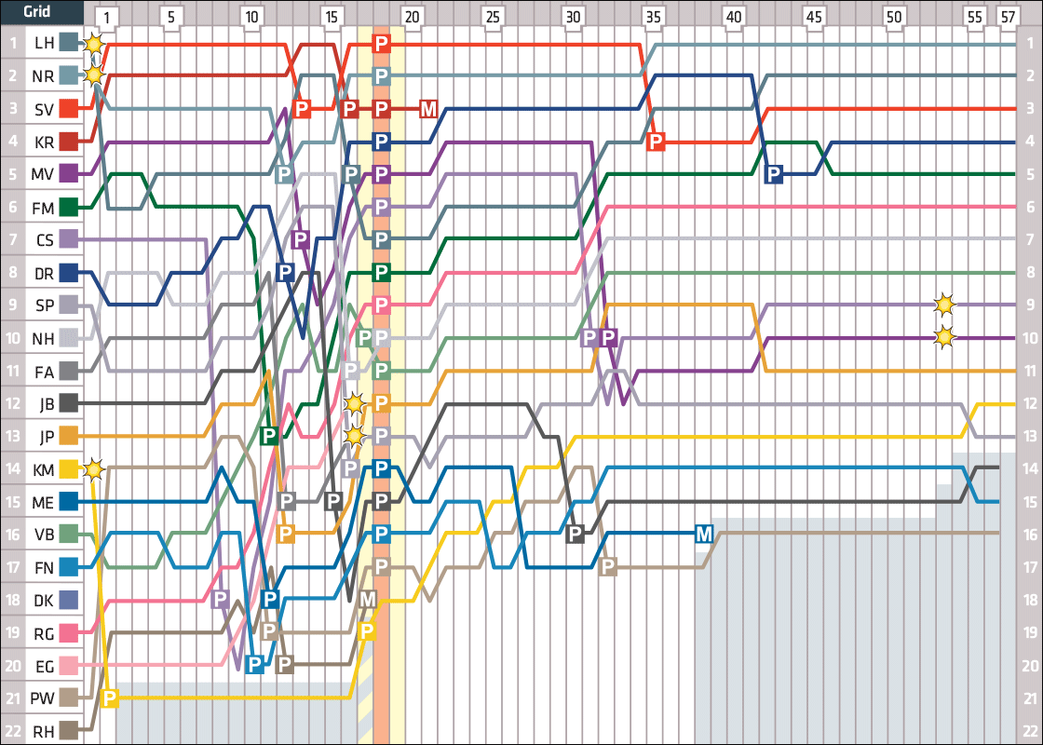
Task: Click the star icon beside LH grid slot
Action: click(93, 43)
